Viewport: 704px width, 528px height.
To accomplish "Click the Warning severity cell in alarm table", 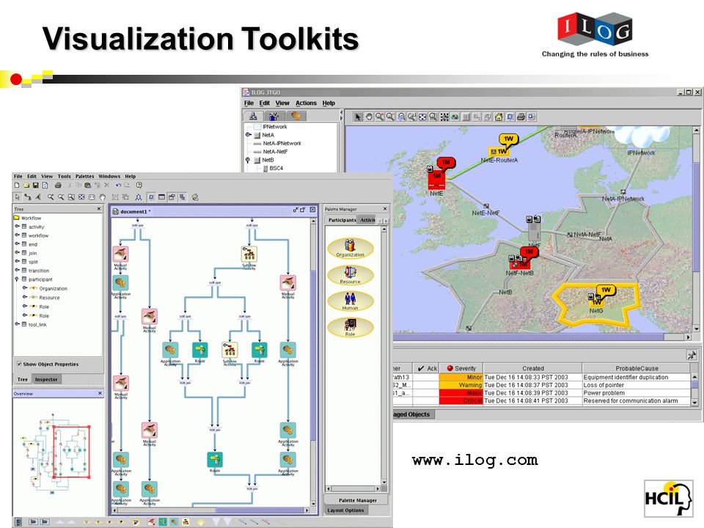I will [461, 385].
